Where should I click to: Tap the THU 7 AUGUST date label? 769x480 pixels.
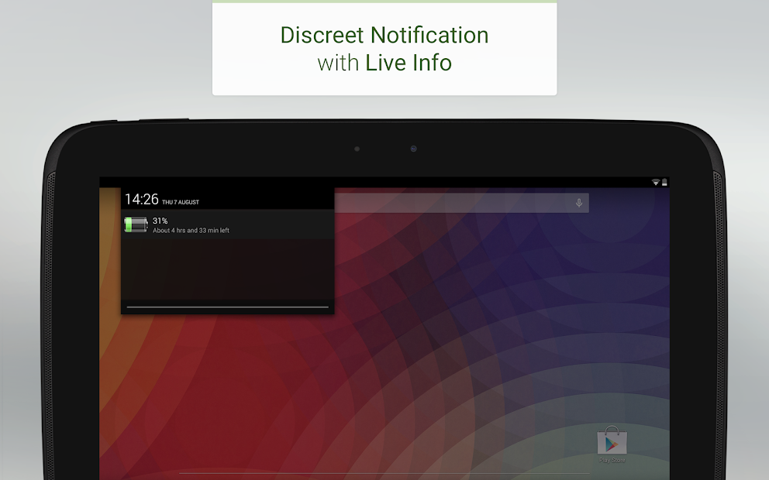coord(180,201)
